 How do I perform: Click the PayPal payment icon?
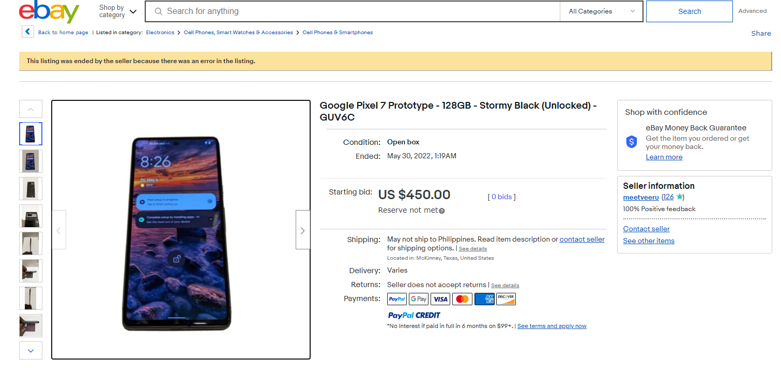(x=397, y=299)
